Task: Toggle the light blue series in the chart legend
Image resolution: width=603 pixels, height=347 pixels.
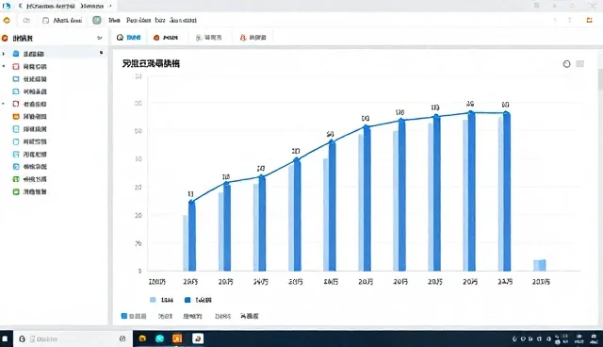Action: pos(161,300)
